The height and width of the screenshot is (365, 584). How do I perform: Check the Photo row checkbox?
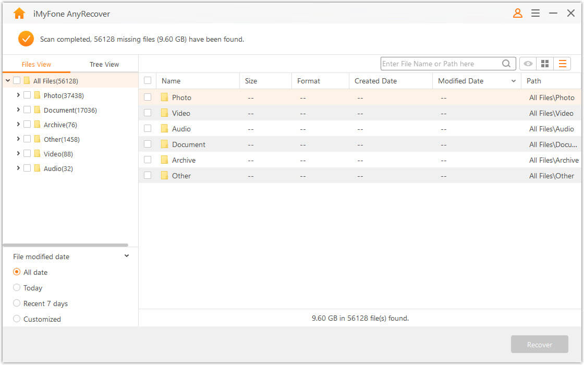pyautogui.click(x=148, y=98)
